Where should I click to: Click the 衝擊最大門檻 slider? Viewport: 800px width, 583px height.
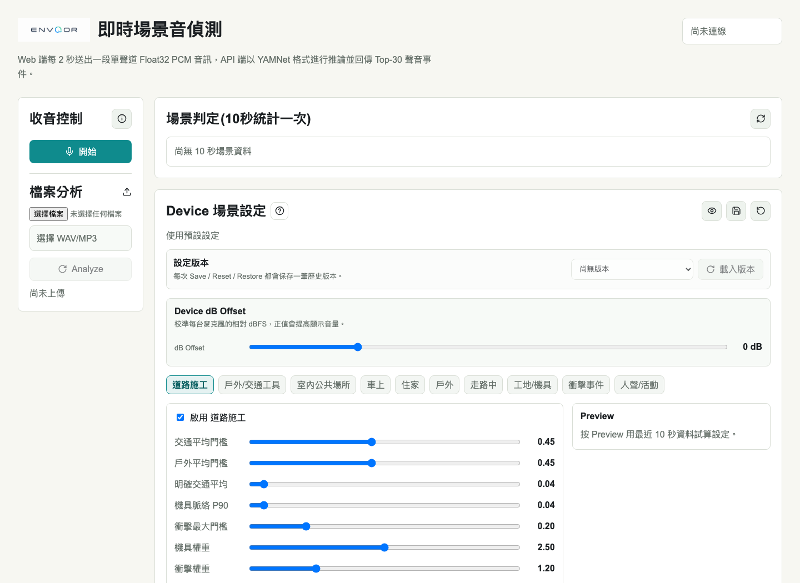(x=384, y=526)
